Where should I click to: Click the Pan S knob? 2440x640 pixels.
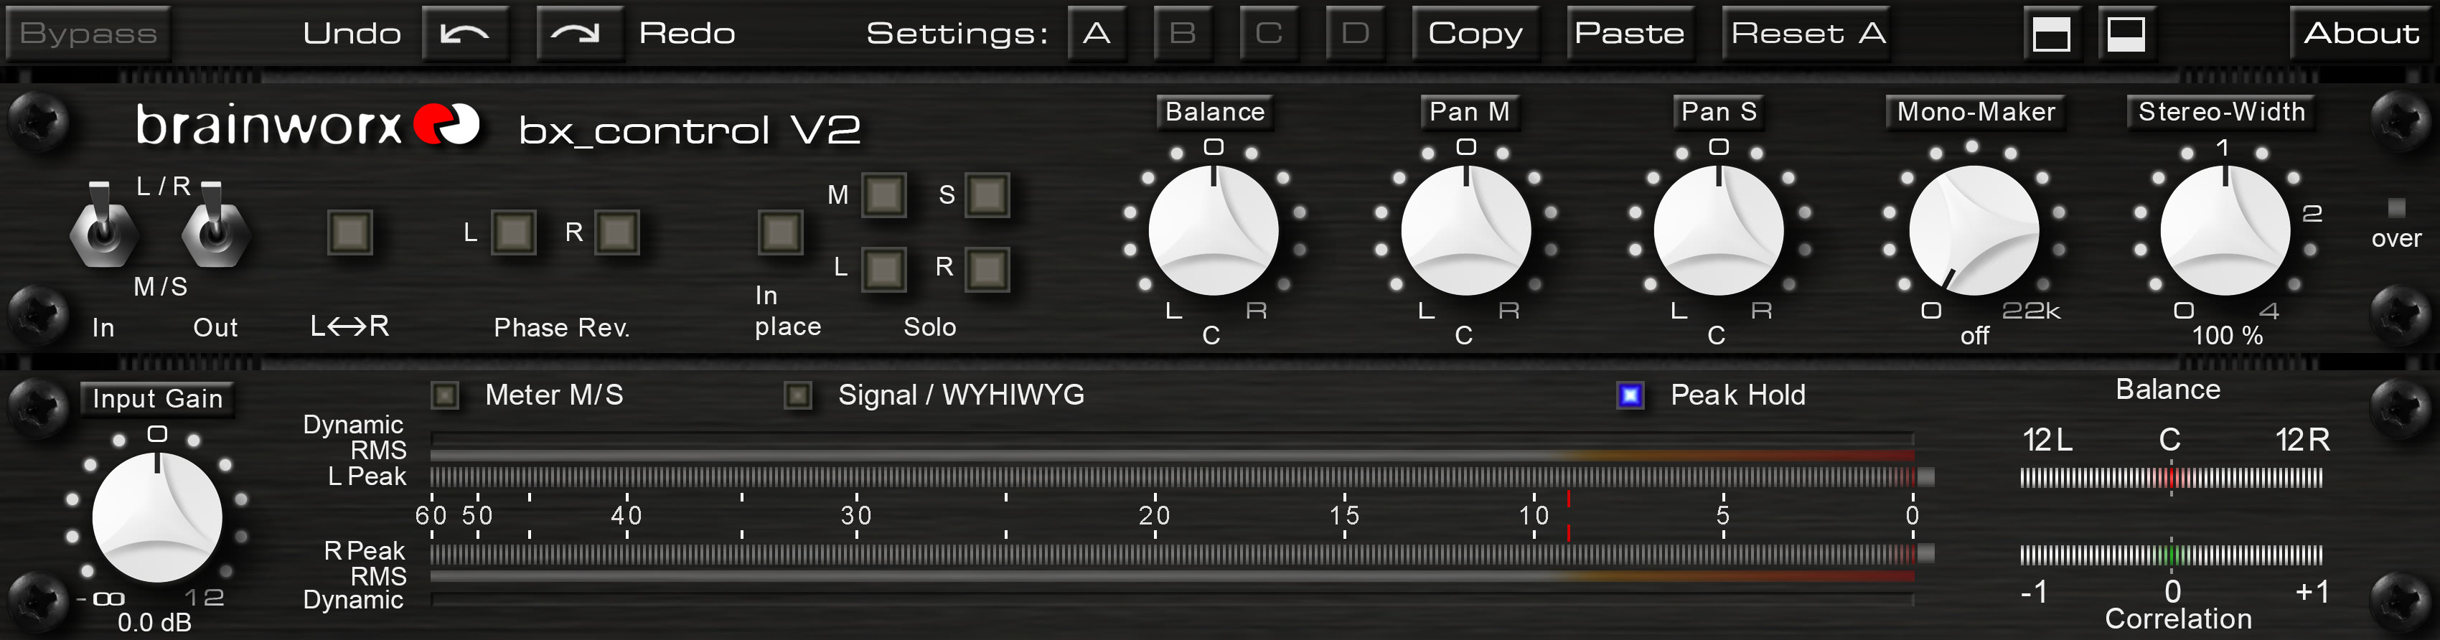click(x=1718, y=230)
